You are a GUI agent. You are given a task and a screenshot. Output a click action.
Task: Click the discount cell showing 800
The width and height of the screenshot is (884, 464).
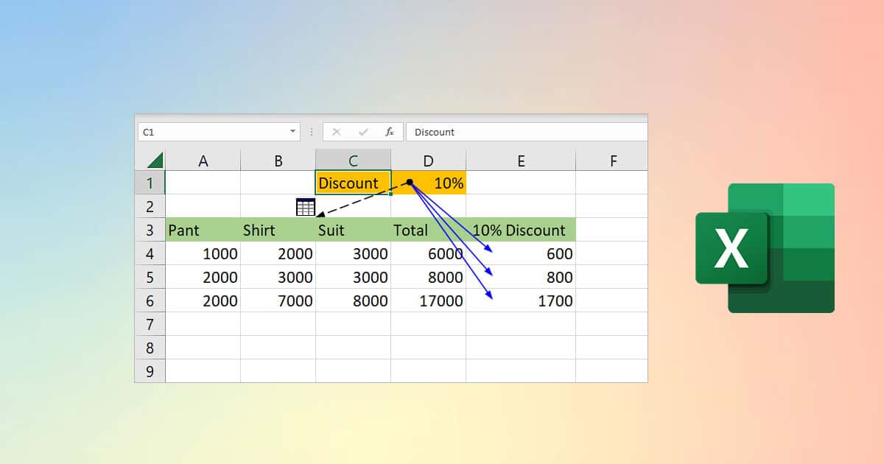coord(521,277)
